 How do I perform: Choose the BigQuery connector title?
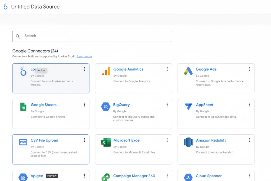pyautogui.click(x=121, y=105)
